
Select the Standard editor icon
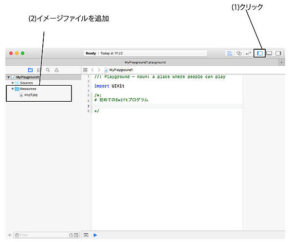pos(230,53)
